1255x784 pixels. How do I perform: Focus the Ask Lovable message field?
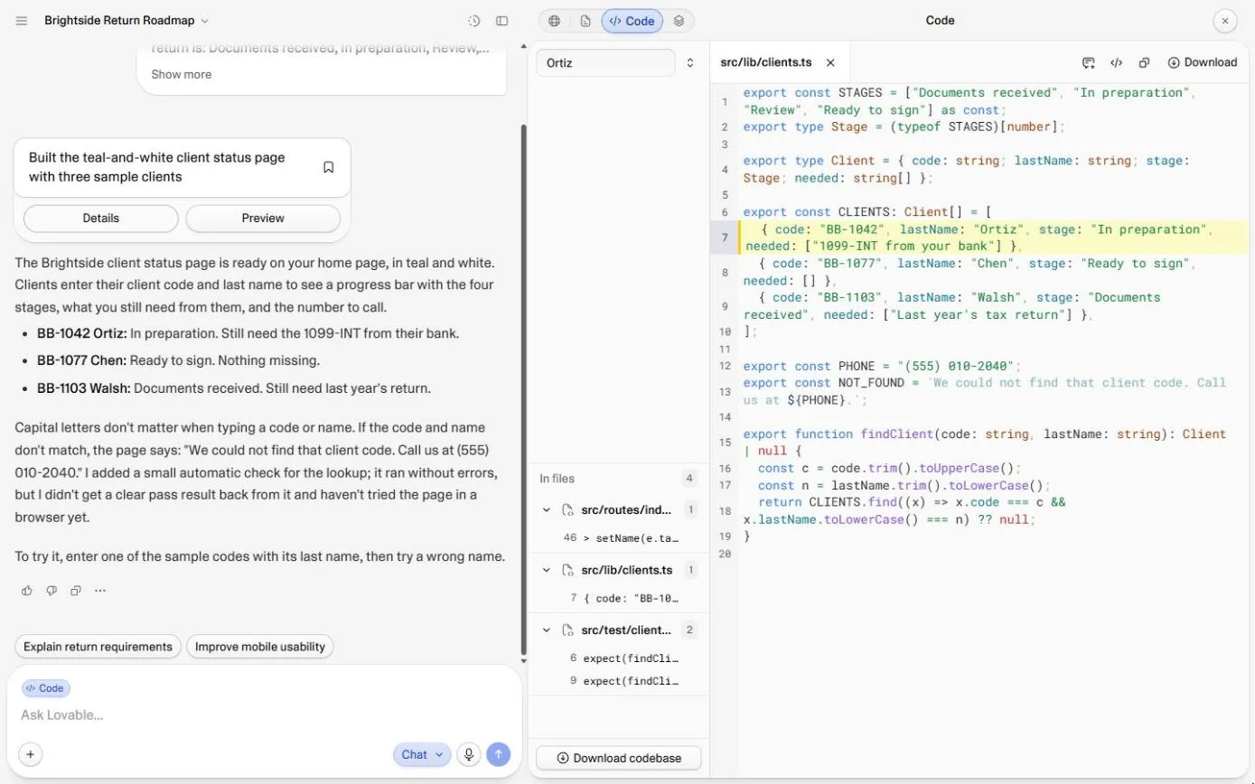264,715
